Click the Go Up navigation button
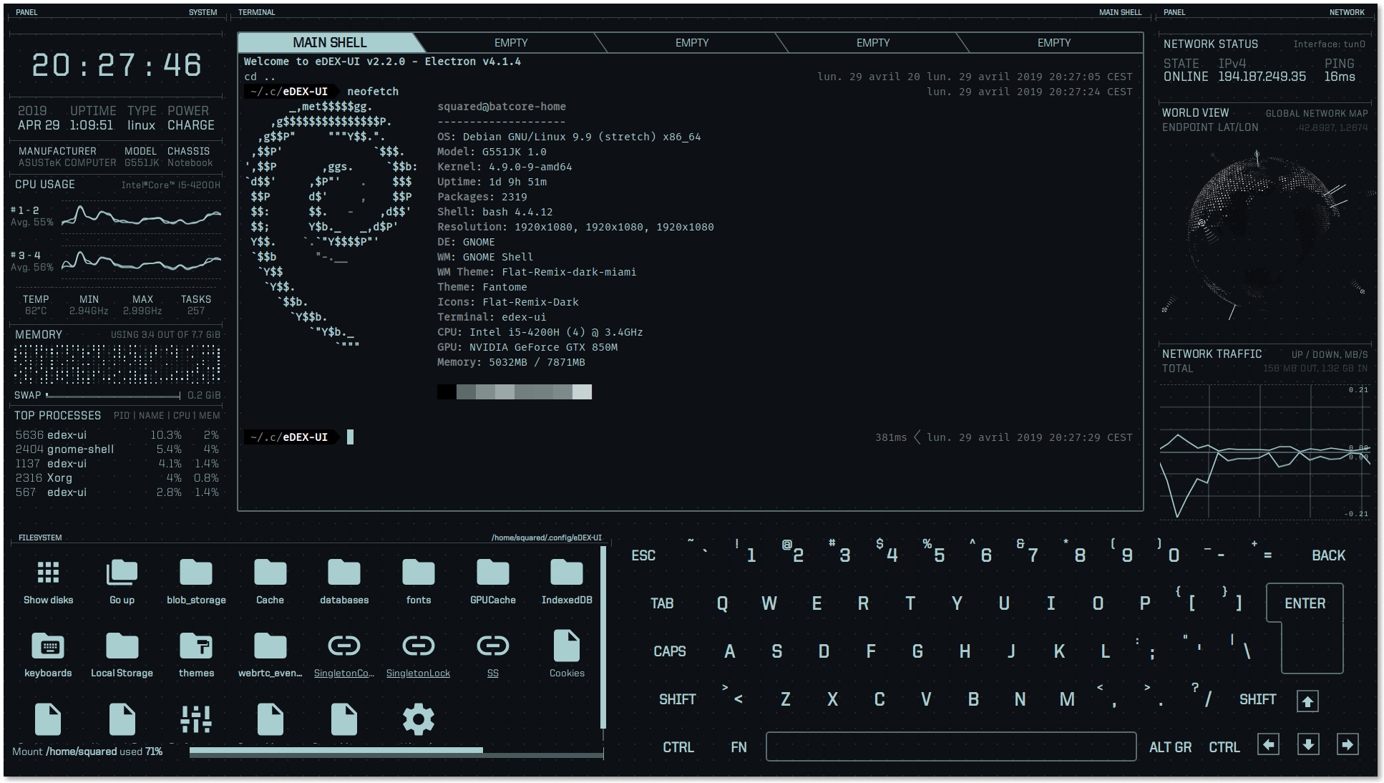The width and height of the screenshot is (1384, 783). 121,580
